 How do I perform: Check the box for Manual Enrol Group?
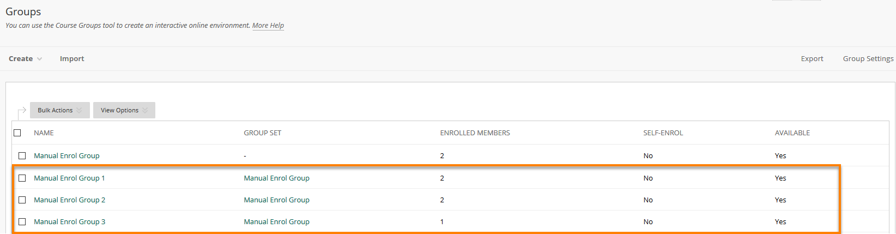click(x=22, y=155)
